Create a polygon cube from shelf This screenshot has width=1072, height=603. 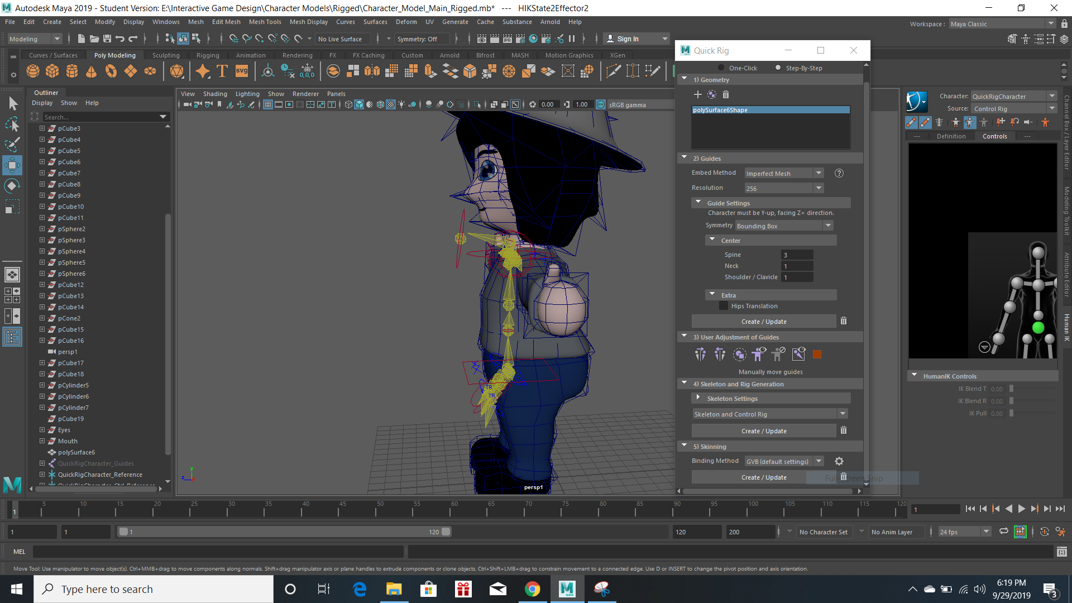[x=52, y=71]
